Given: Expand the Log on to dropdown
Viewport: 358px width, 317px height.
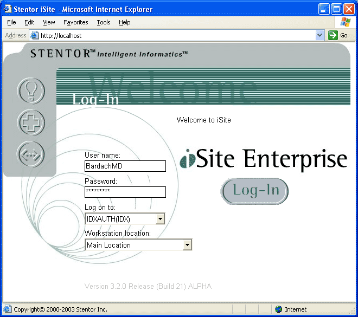Looking at the screenshot, I should [x=159, y=219].
